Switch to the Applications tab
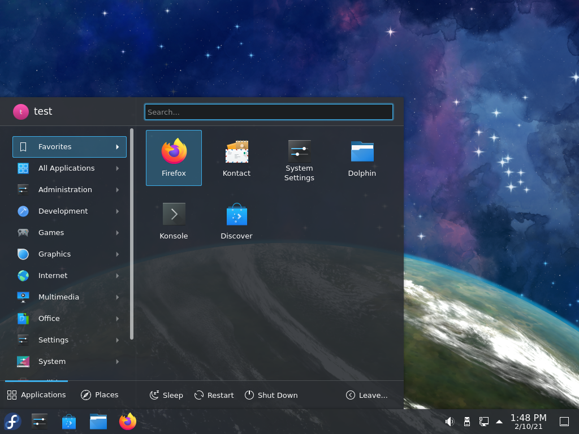 [x=37, y=395]
